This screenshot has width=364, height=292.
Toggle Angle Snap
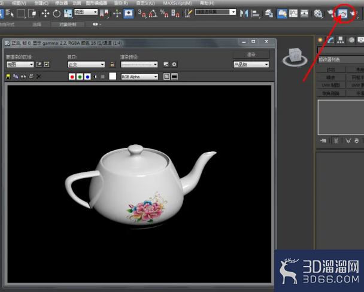point(153,13)
